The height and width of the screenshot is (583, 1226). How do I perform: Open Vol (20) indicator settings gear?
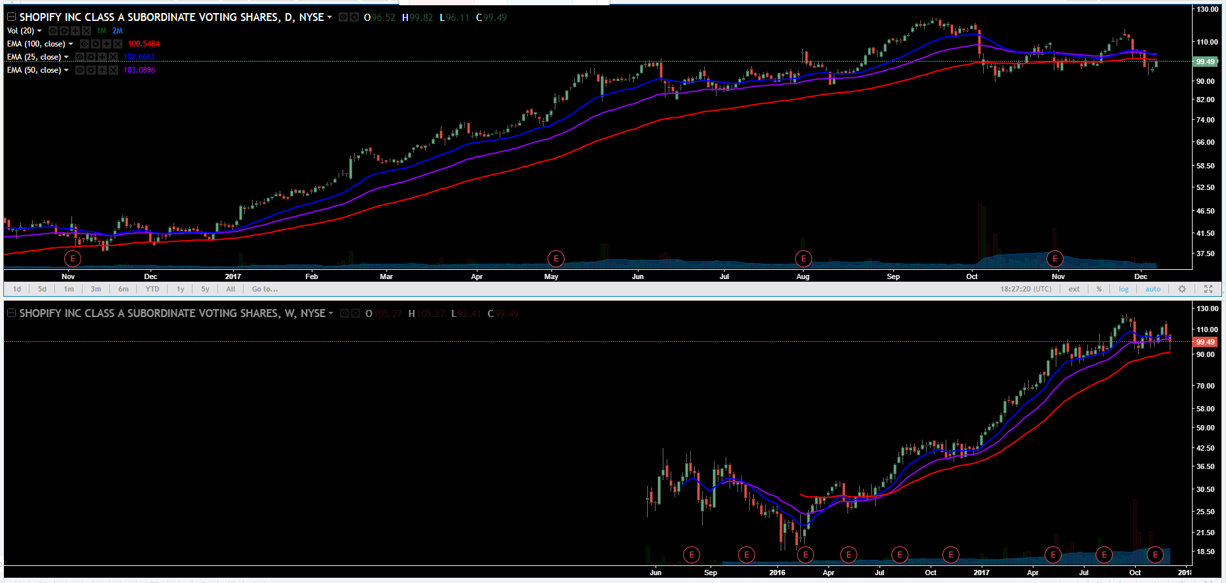tap(64, 31)
